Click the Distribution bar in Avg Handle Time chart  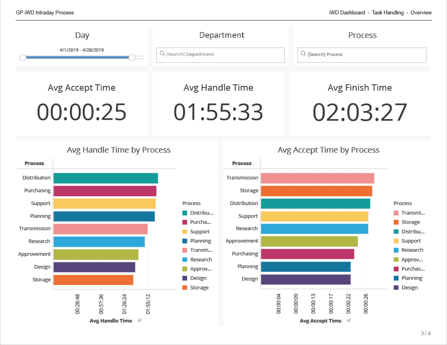point(106,178)
